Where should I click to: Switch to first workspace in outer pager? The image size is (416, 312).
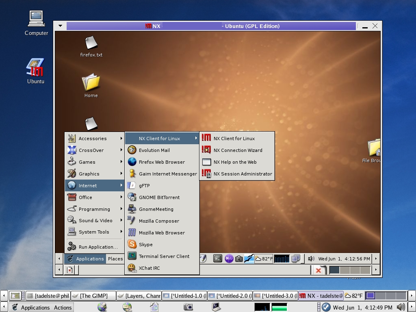(370, 296)
